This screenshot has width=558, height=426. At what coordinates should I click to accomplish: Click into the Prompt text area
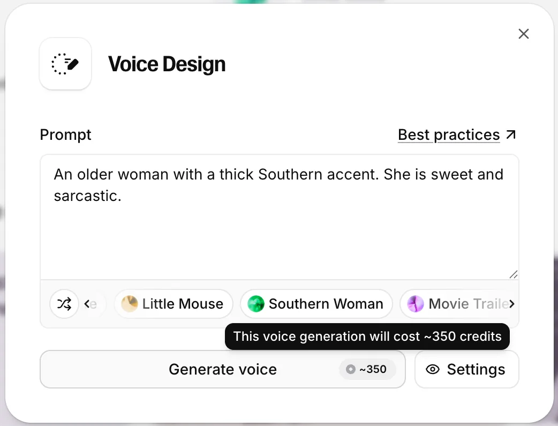click(x=280, y=217)
